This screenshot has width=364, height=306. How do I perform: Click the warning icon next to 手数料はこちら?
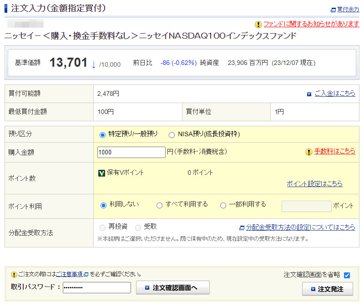point(309,152)
